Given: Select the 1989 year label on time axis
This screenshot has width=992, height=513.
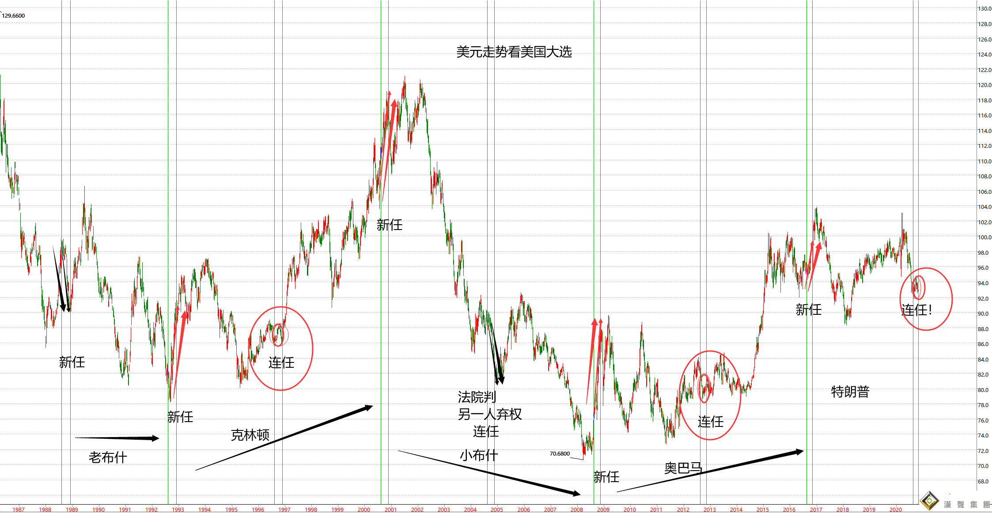Looking at the screenshot, I should tap(72, 509).
